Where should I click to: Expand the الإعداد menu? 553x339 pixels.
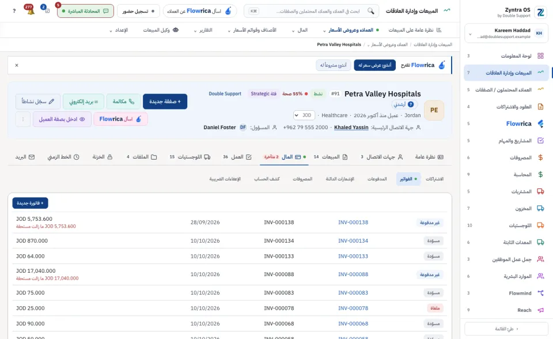click(119, 30)
